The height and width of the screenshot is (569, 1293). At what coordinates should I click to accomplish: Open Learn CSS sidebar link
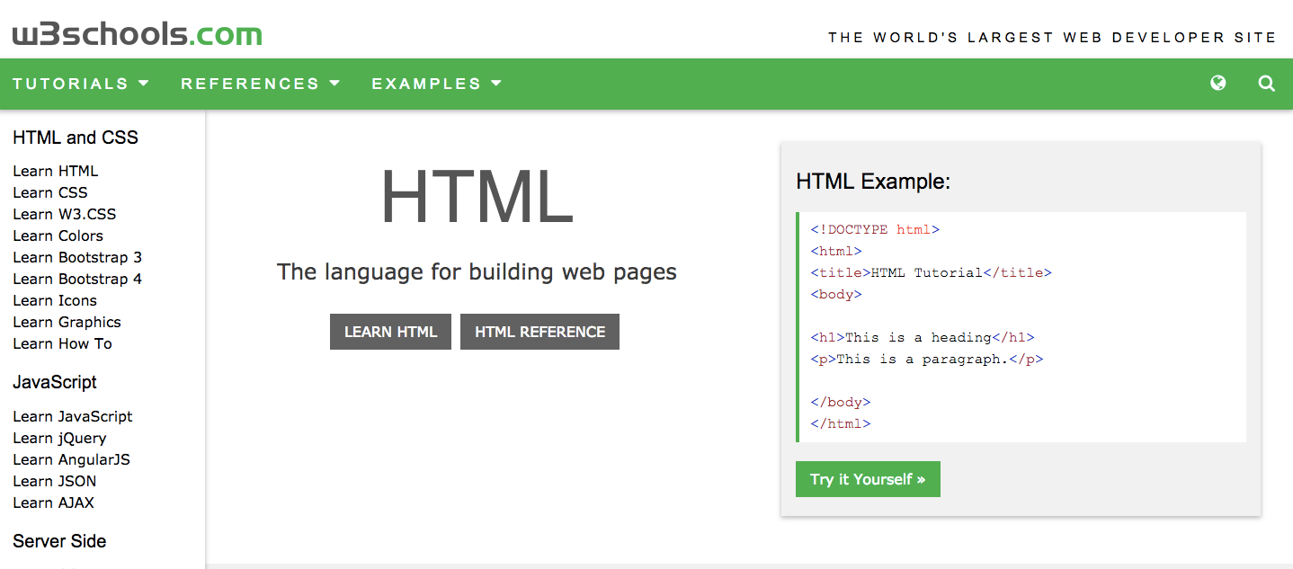pos(50,192)
